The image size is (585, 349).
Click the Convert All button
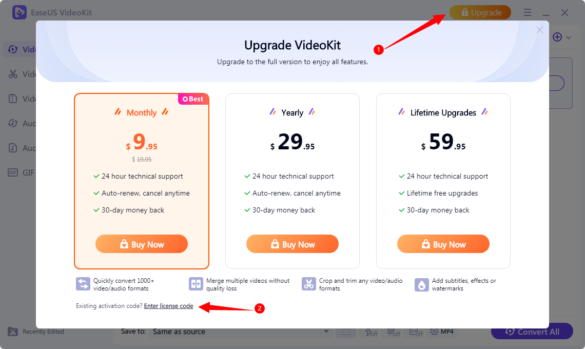532,332
